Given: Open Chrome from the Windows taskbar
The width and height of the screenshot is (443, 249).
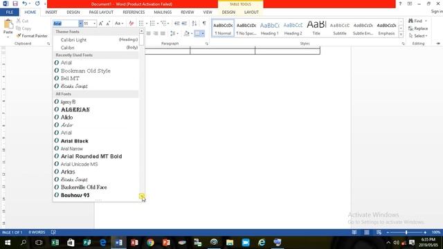Looking at the screenshot, I should point(150,243).
